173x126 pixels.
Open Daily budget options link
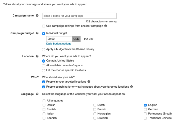click(x=59, y=44)
